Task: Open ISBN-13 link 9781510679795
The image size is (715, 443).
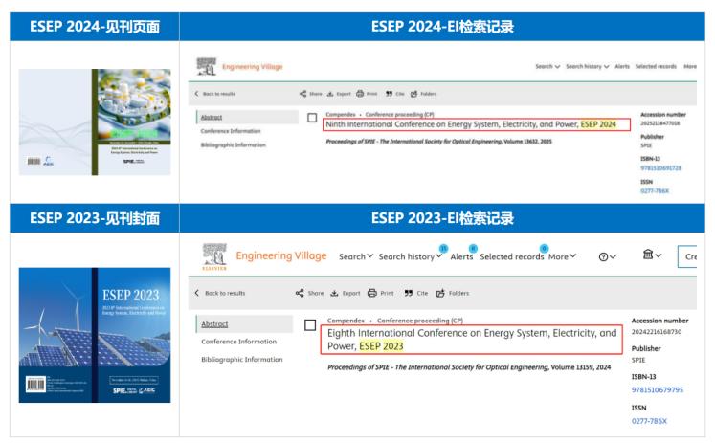Action: (658, 389)
